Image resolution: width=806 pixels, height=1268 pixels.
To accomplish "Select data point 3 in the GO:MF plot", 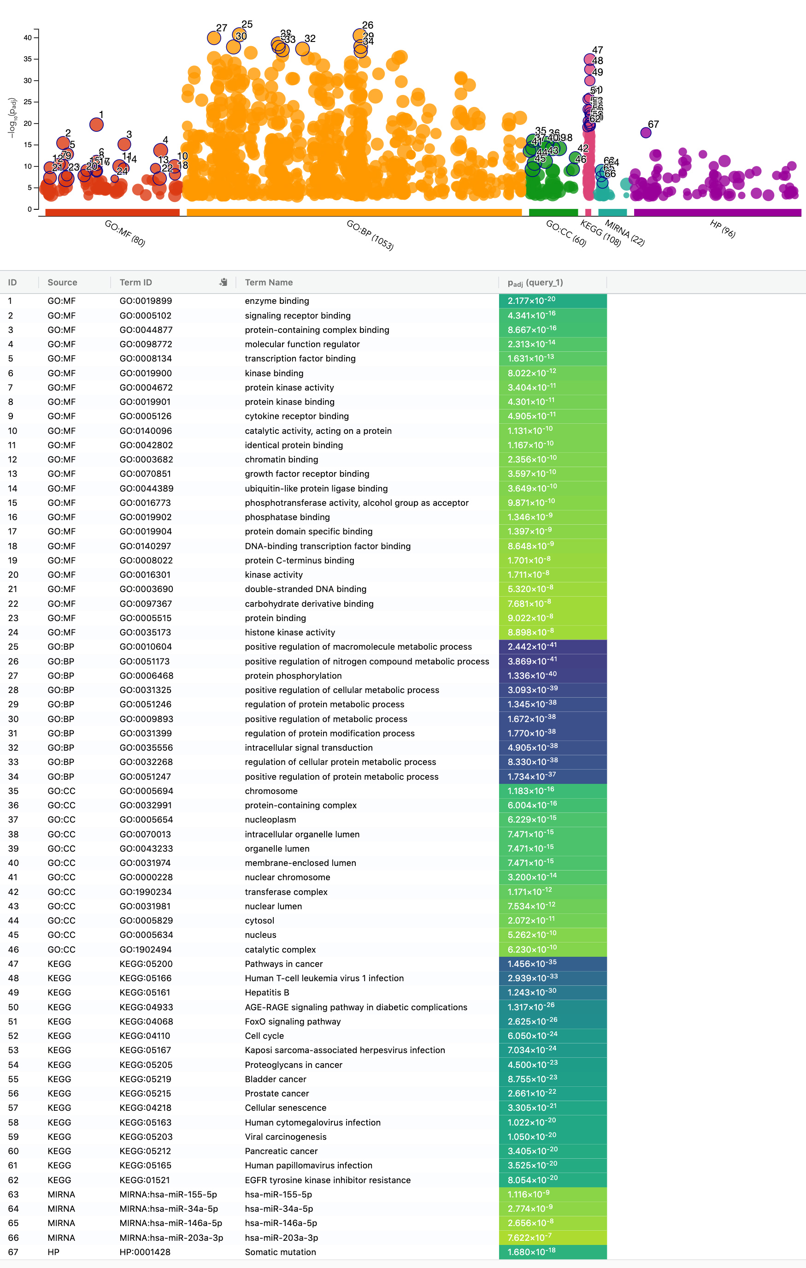I will [124, 144].
